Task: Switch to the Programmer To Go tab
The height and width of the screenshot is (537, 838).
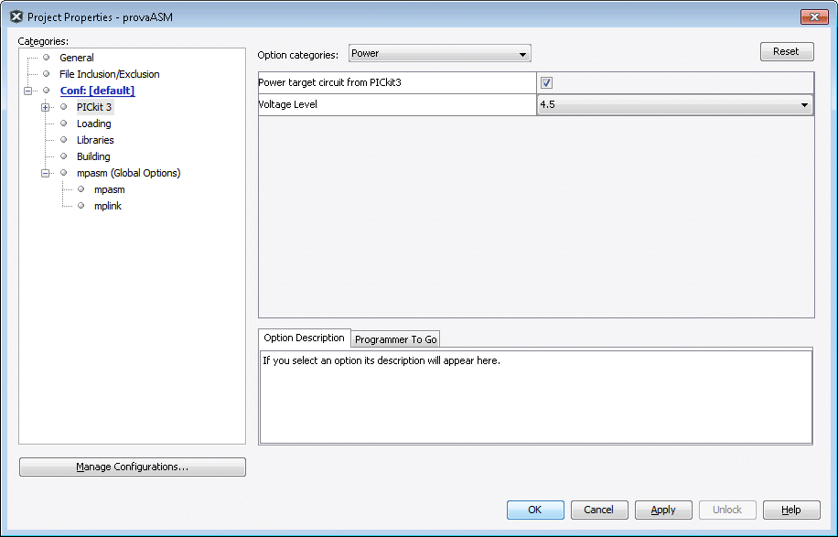Action: pos(395,339)
